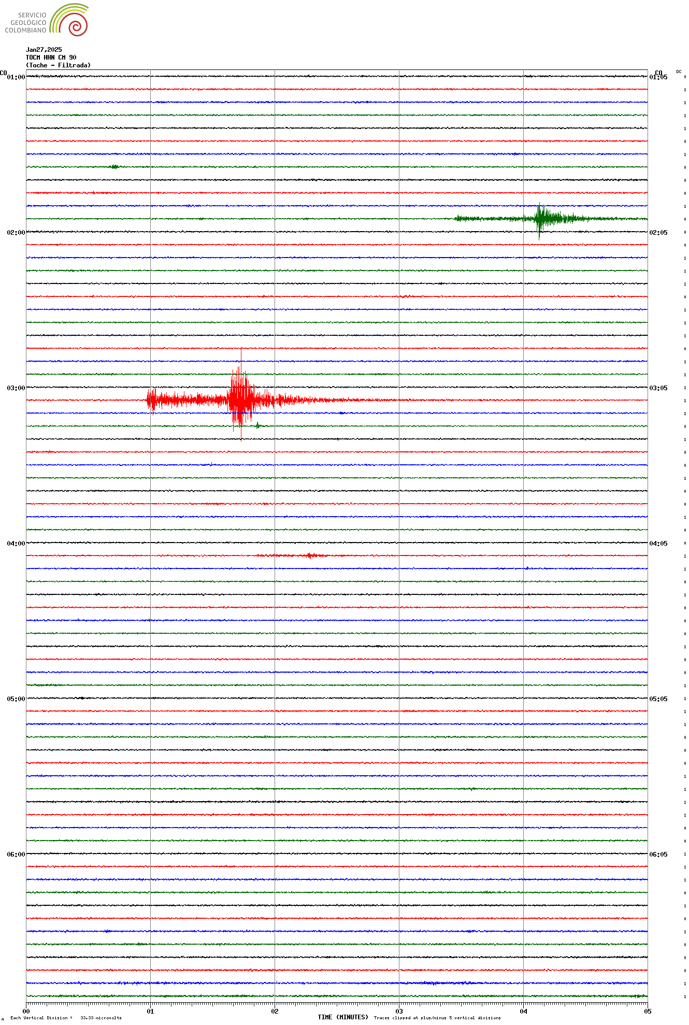
Task: Click the Jan27,2025 date label
Action: 44,50
